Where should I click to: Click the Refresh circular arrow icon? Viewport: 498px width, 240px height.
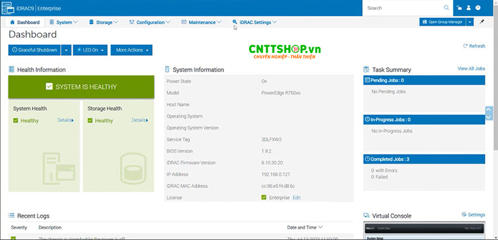coord(465,46)
